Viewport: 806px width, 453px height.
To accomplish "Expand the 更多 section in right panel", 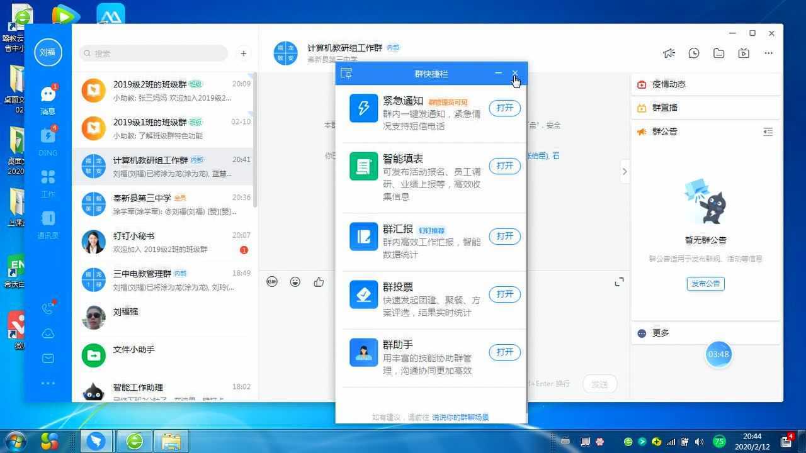I will click(661, 333).
